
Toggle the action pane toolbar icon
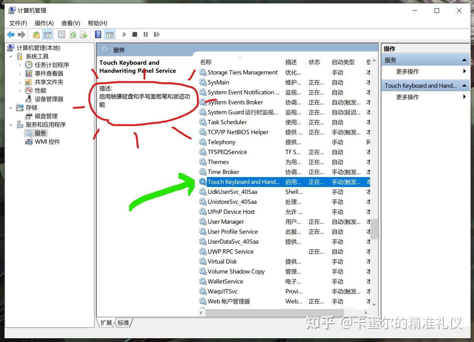110,34
